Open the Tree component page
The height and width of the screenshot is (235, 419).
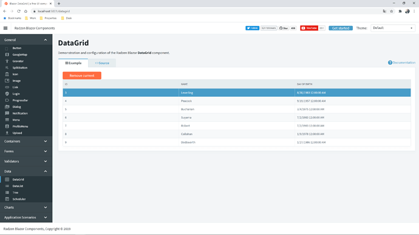pos(15,193)
